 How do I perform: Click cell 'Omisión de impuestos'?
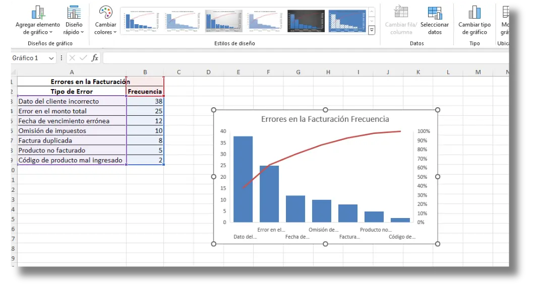tap(72, 131)
